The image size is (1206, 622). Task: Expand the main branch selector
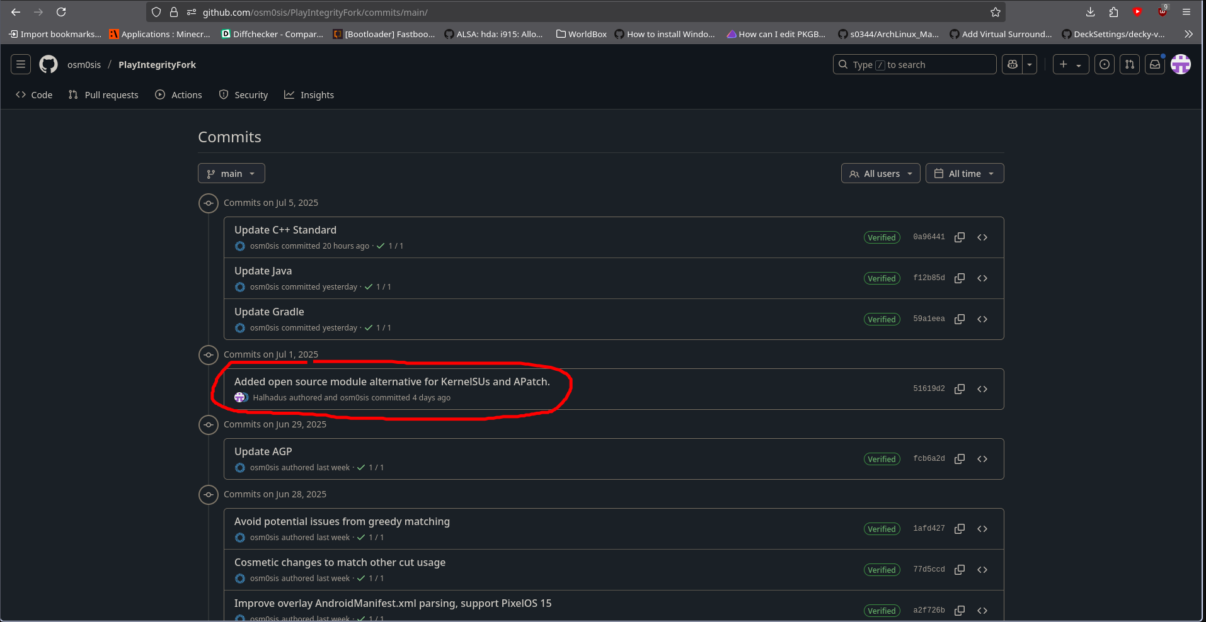point(231,174)
